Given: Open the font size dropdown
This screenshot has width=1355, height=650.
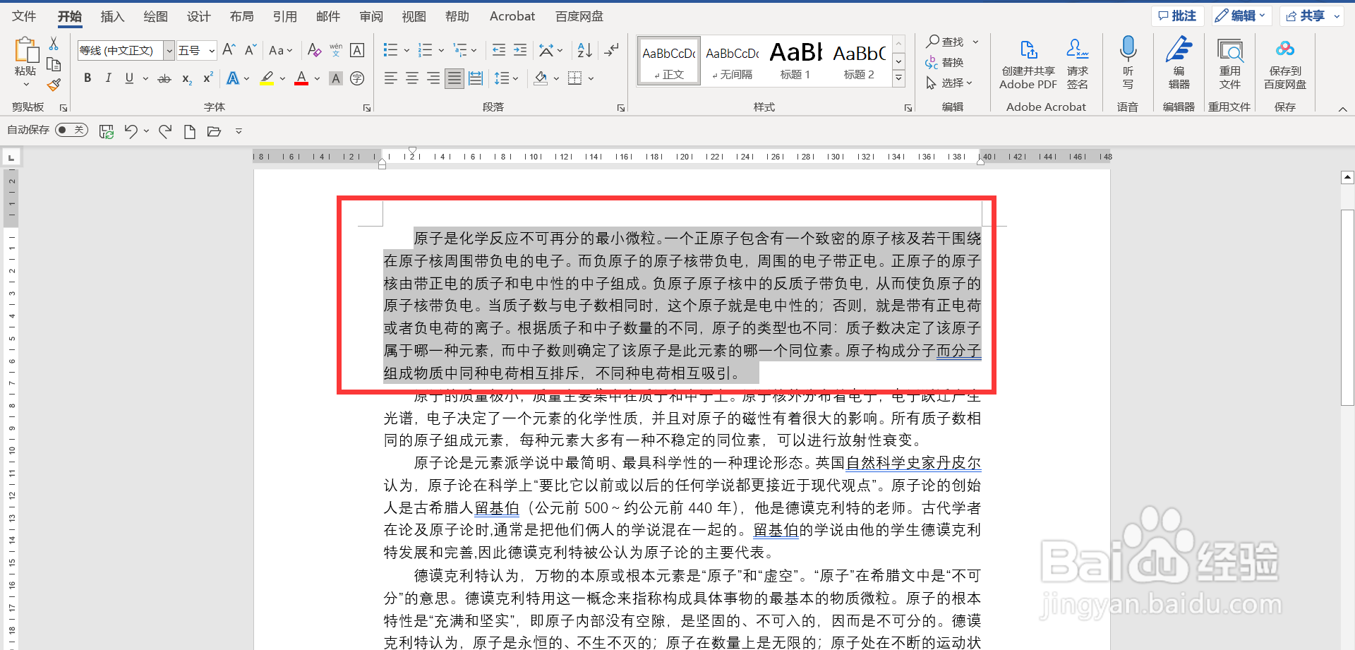Looking at the screenshot, I should 212,50.
